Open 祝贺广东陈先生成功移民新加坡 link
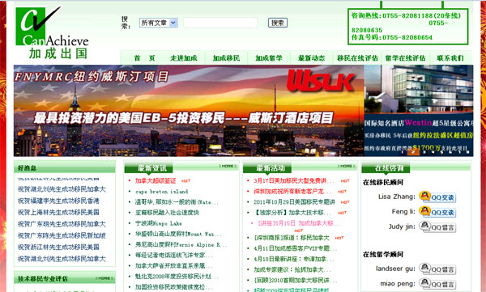Image resolution: width=486 pixels, height=292 pixels. tap(62, 235)
